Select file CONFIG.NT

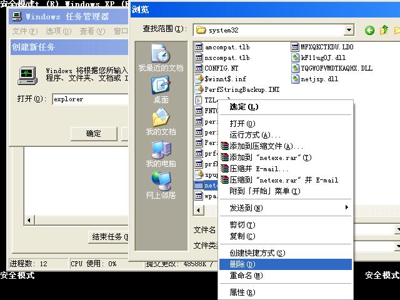pos(216,68)
